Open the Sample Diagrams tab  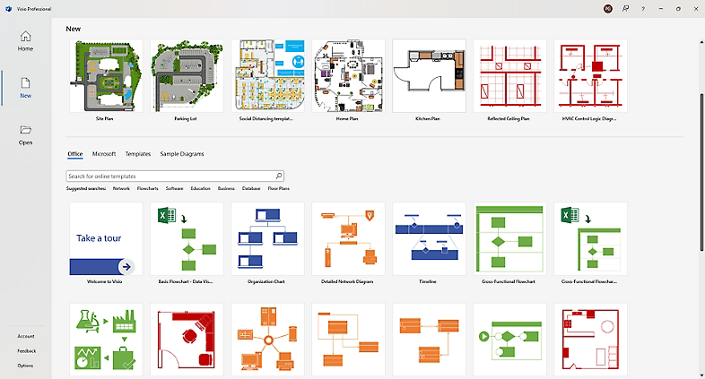tap(182, 154)
